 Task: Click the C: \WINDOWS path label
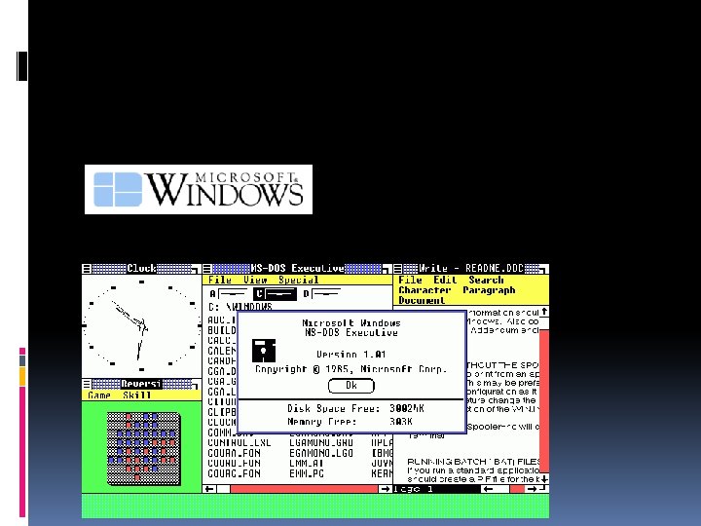tap(240, 307)
